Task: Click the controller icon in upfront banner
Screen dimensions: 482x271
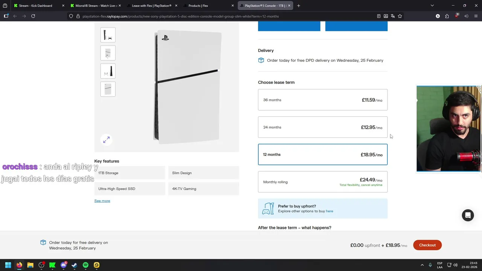Action: click(268, 209)
